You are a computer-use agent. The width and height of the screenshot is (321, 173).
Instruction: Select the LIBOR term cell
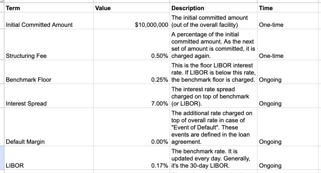[15, 165]
